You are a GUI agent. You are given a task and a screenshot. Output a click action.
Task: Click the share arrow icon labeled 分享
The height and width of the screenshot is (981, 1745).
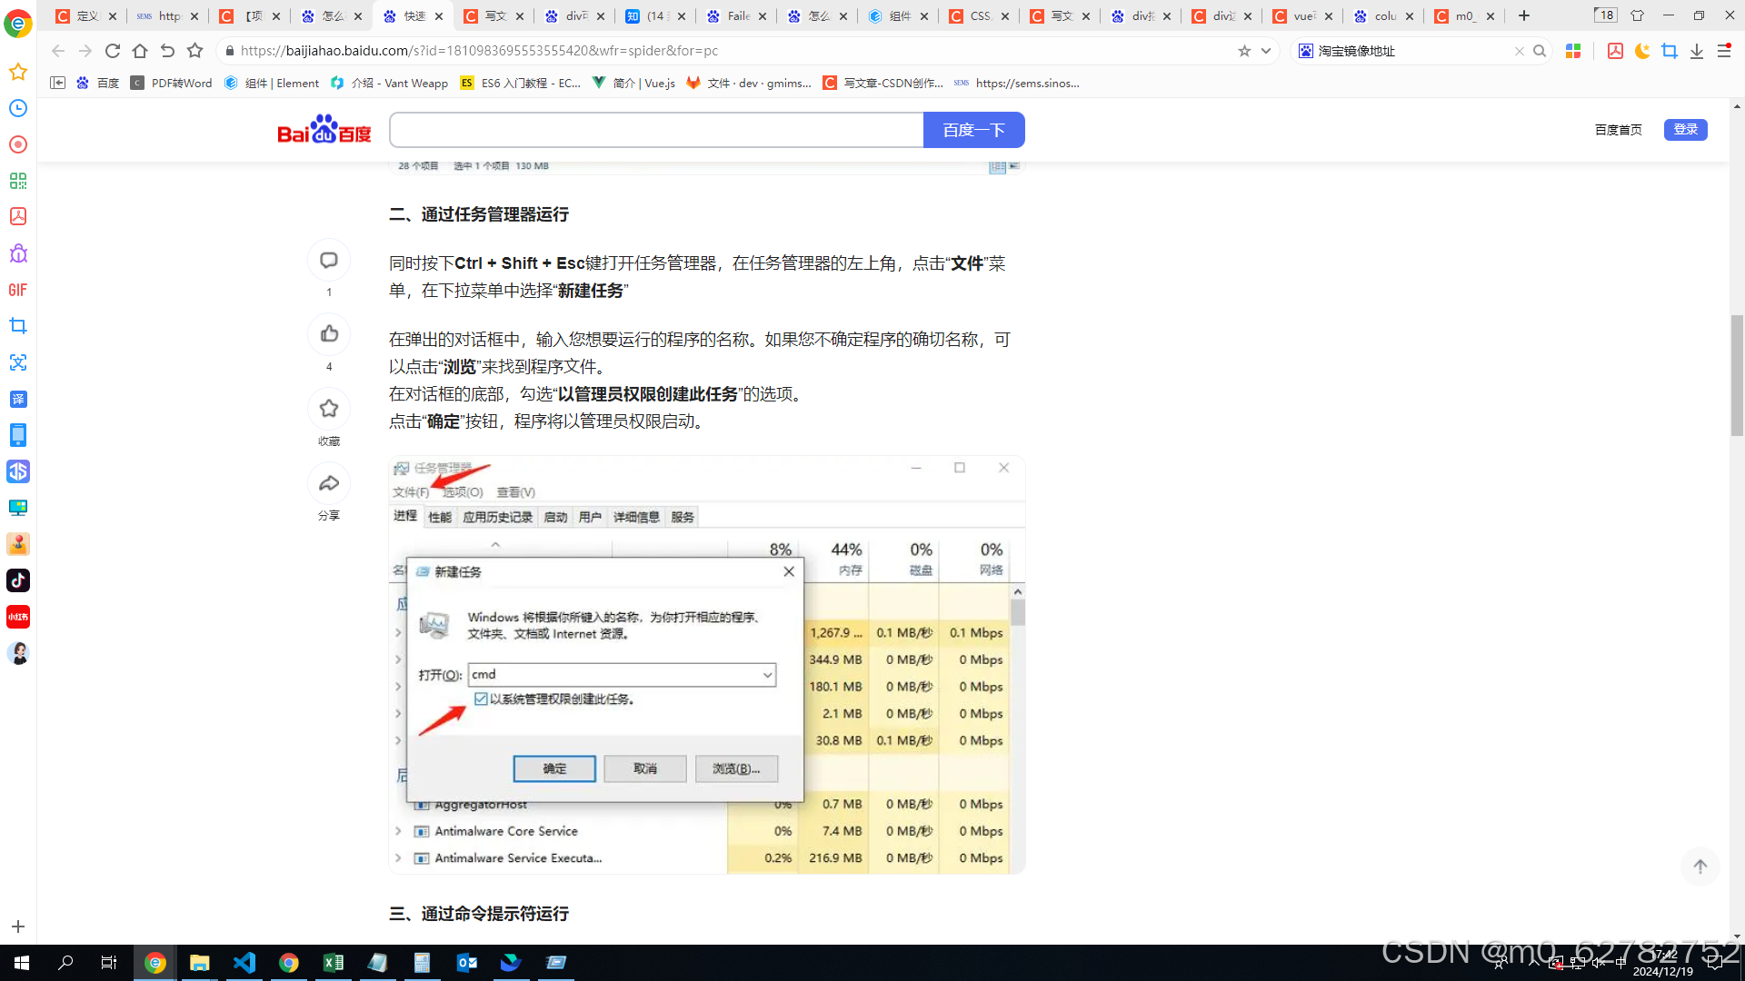point(329,483)
